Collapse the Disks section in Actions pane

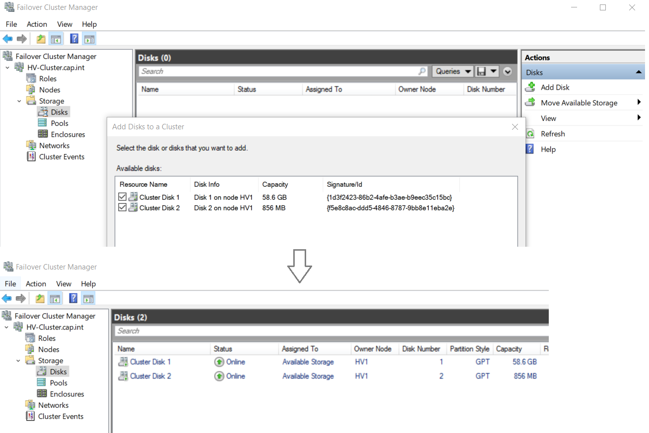click(639, 72)
